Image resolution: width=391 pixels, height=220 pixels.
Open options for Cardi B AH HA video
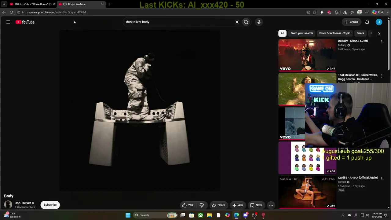382,179
